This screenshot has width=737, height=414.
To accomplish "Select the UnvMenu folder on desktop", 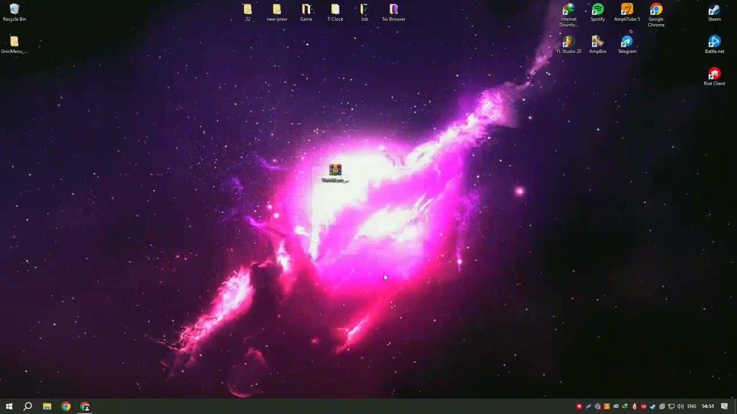I will (14, 45).
